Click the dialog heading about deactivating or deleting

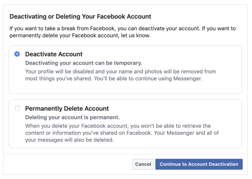coord(80,17)
